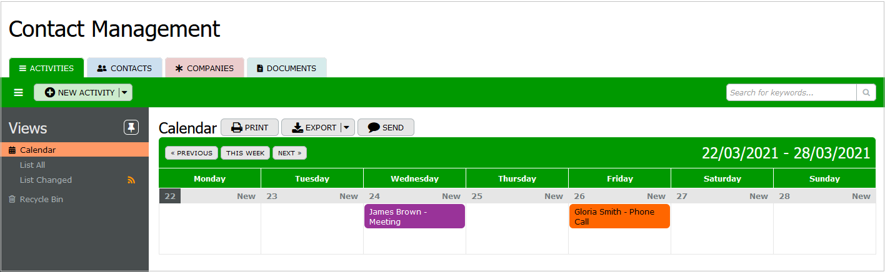This screenshot has width=885, height=272.
Task: Open the purple James Brown Meeting event
Action: pos(415,216)
